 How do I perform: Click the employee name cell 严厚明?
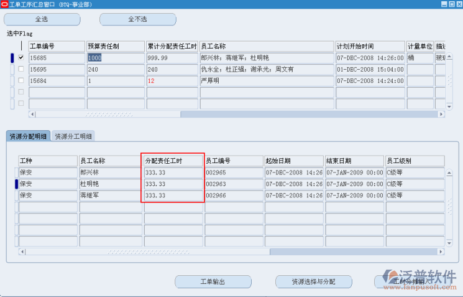point(267,81)
